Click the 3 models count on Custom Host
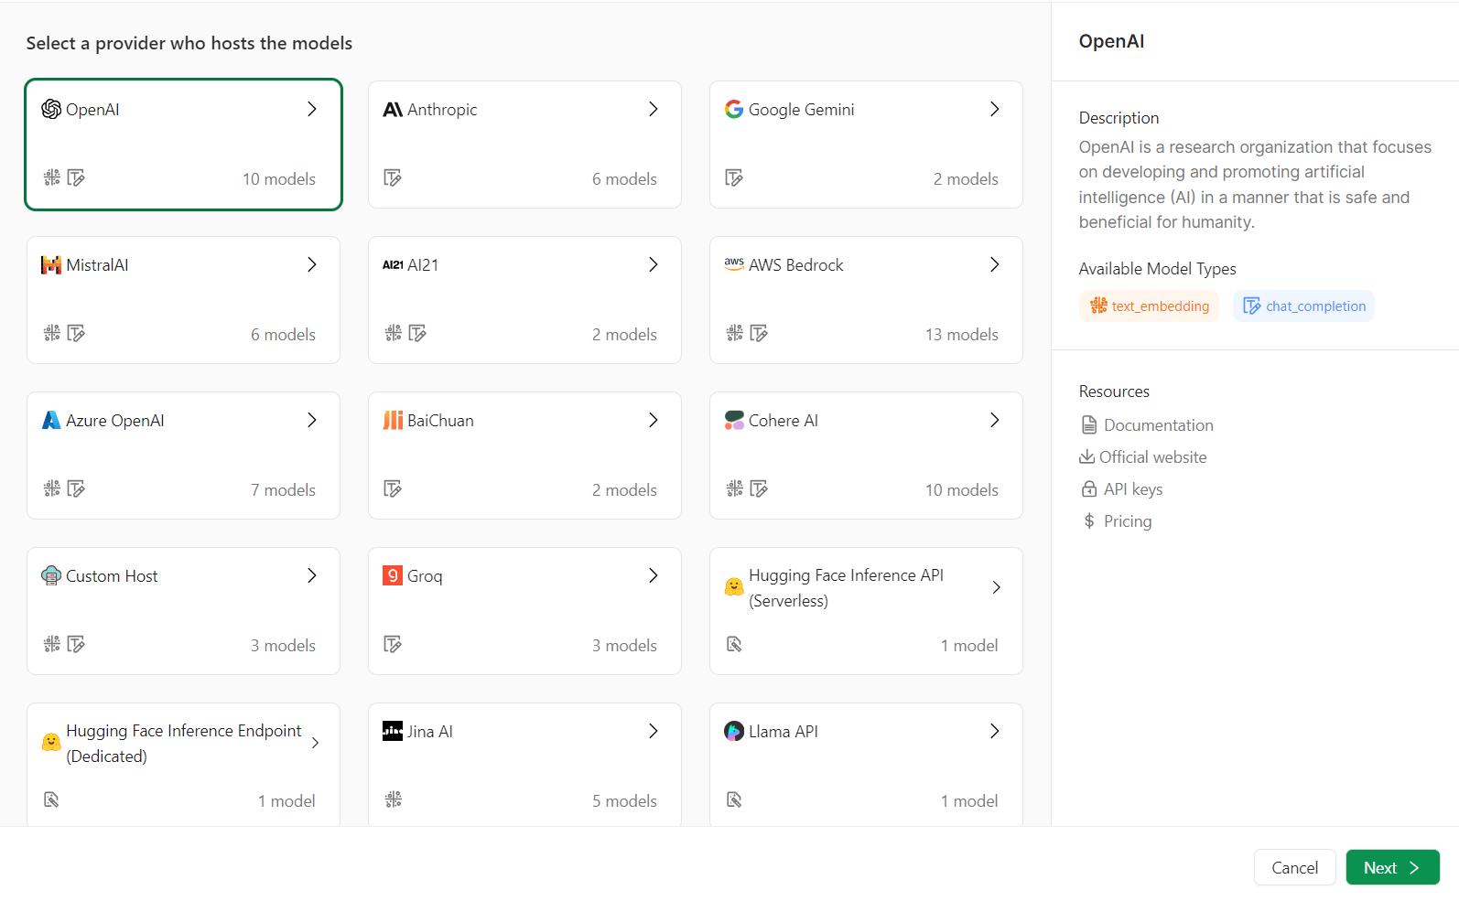This screenshot has width=1459, height=901. pyautogui.click(x=283, y=645)
